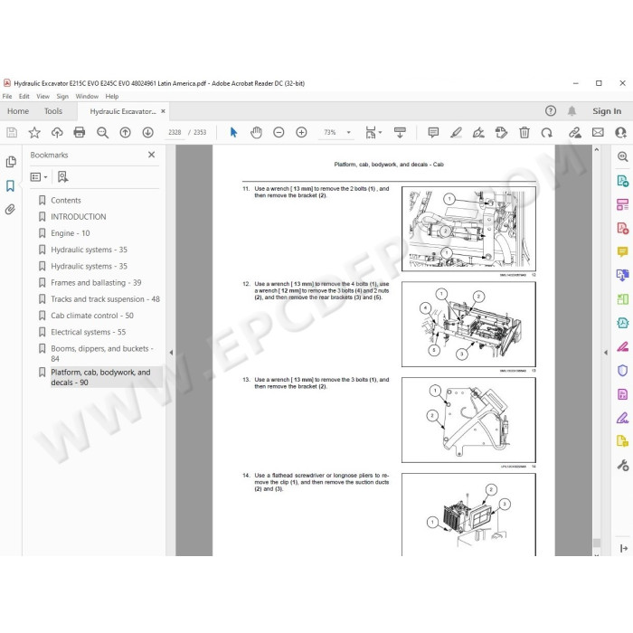Viewport: 633px width, 633px height.
Task: Select Cab climate control - 50 bookmark
Action: pyautogui.click(x=92, y=316)
